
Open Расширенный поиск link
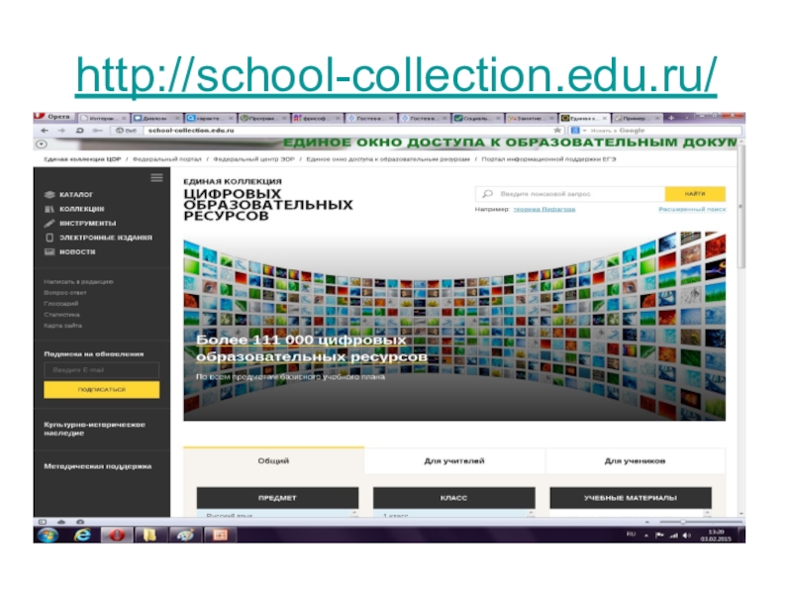pyautogui.click(x=692, y=209)
